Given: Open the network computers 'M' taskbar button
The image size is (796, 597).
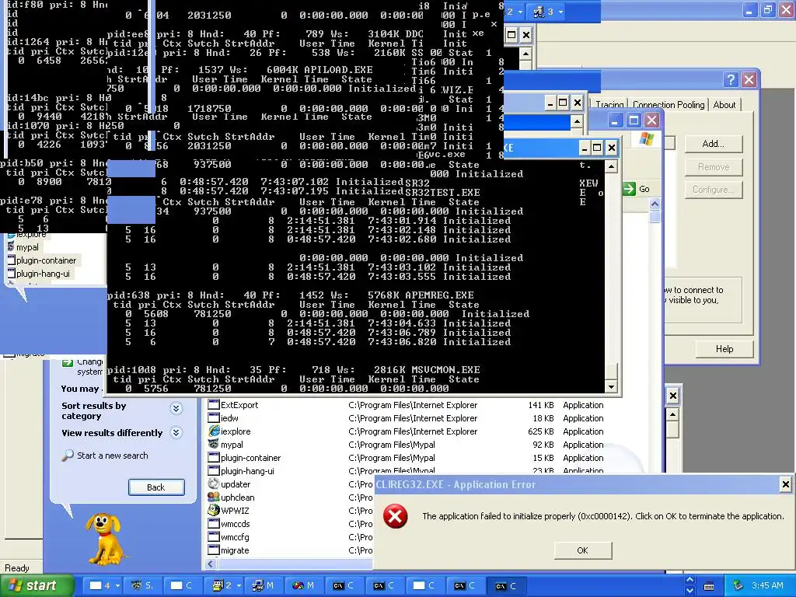Looking at the screenshot, I should (x=263, y=586).
